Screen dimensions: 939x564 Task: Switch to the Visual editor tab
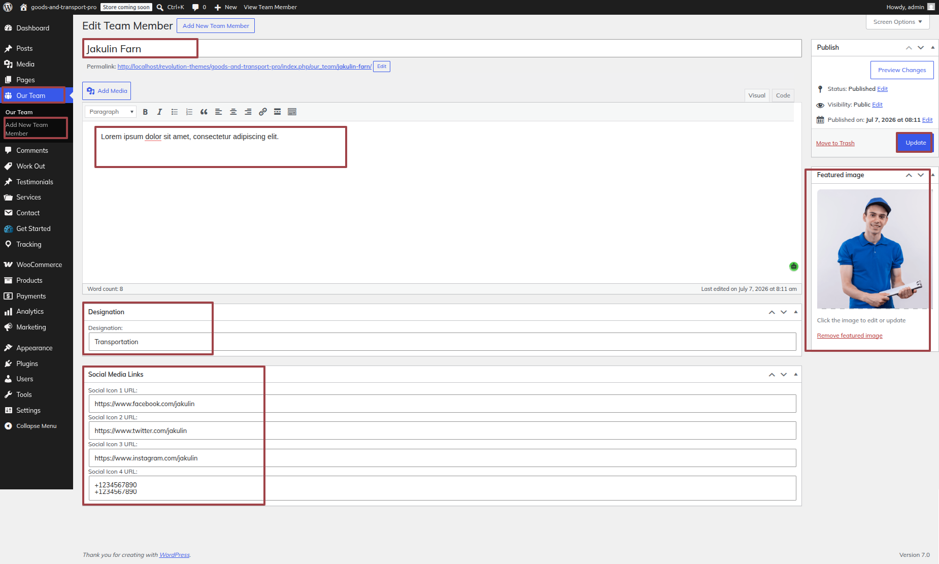click(757, 95)
